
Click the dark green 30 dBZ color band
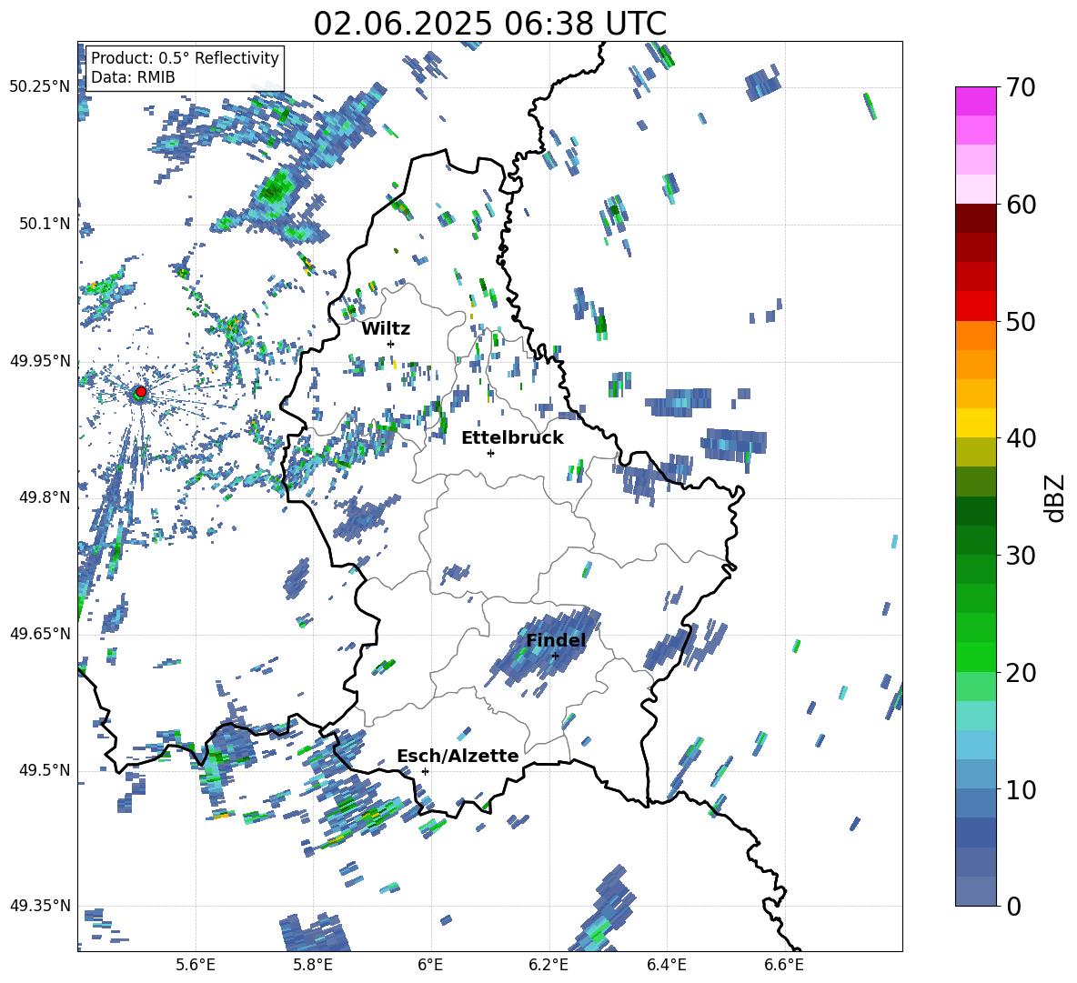[x=975, y=540]
